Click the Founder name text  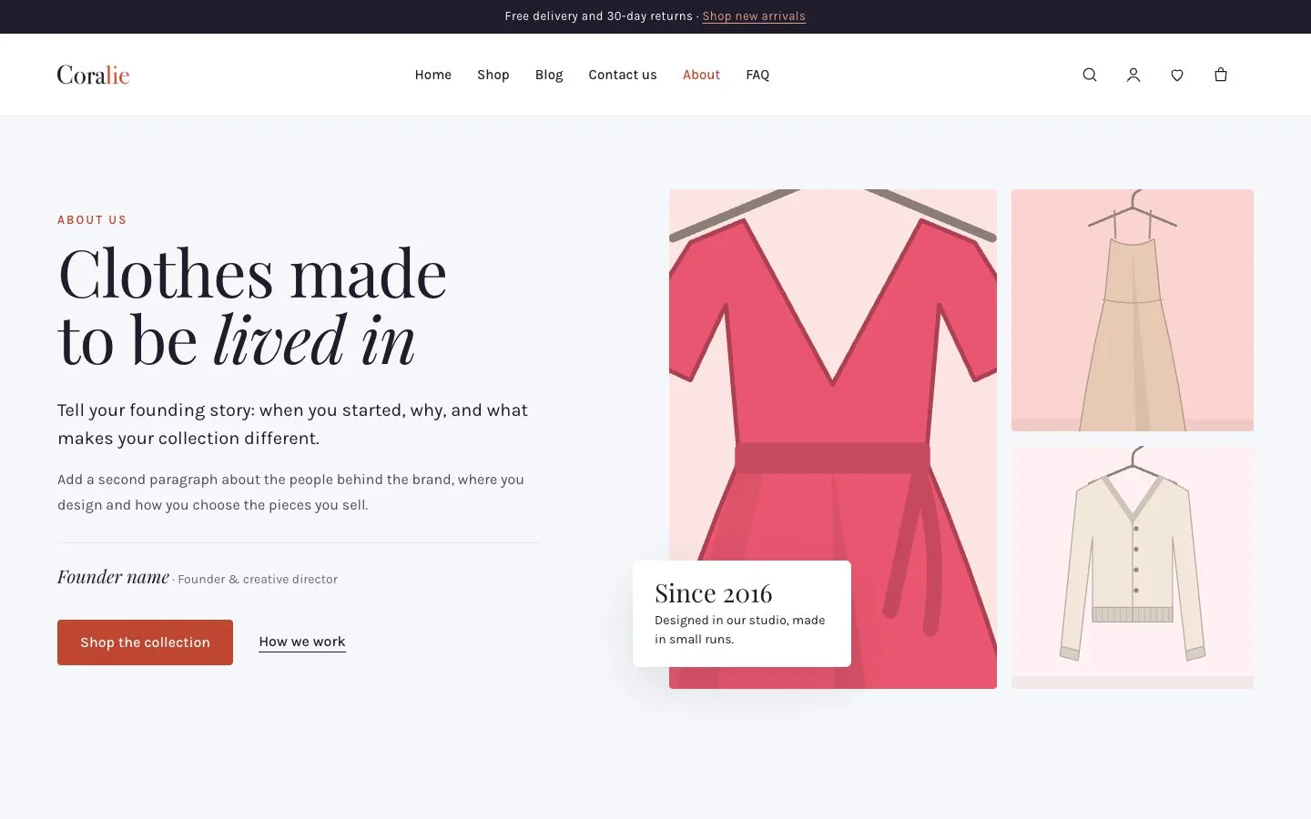click(x=113, y=577)
